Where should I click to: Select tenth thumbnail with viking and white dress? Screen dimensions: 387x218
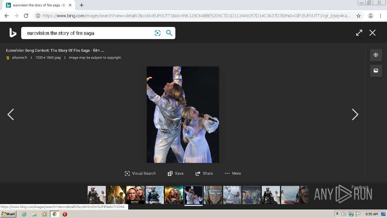pyautogui.click(x=271, y=195)
